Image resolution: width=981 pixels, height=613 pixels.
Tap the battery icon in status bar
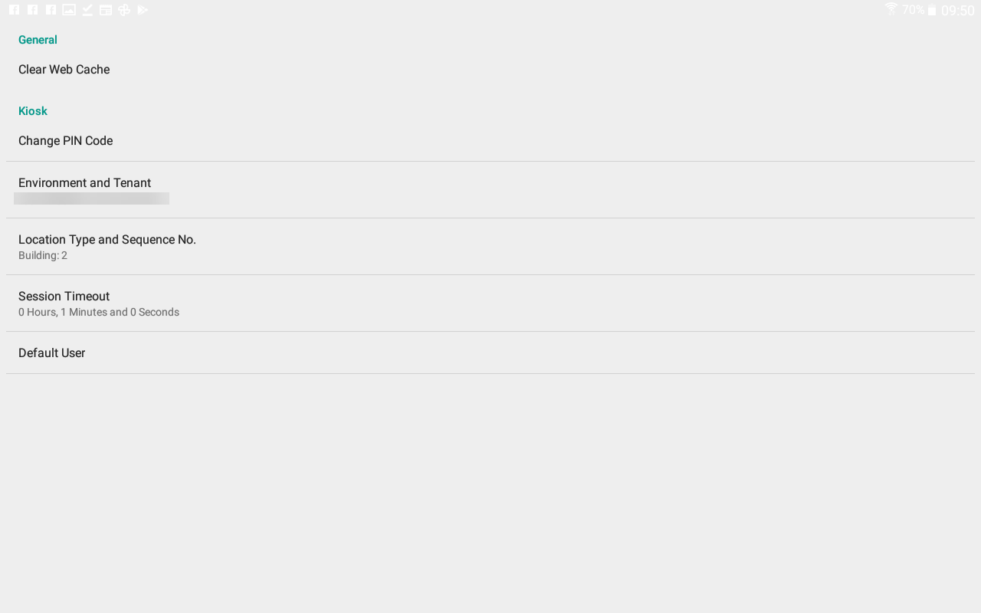point(932,10)
